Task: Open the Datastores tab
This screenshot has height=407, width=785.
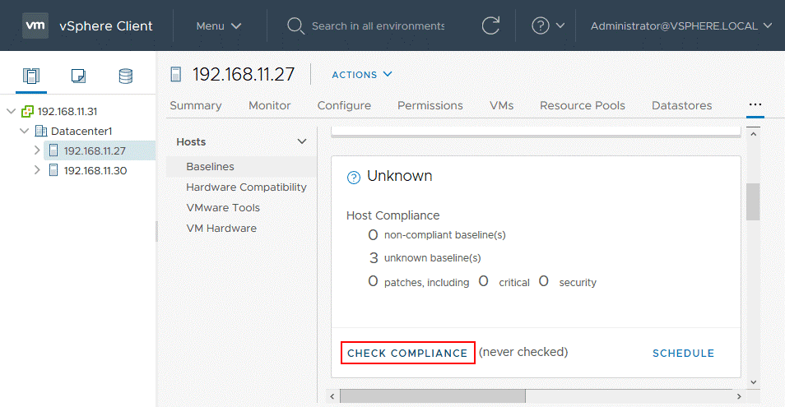Action: [681, 105]
